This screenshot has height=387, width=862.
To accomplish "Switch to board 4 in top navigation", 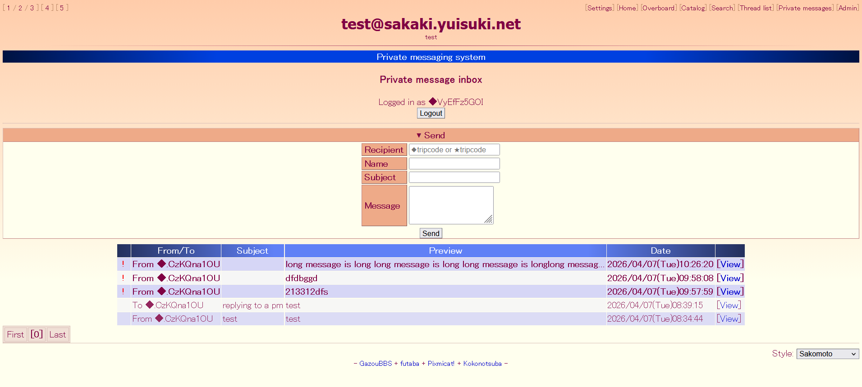I will [x=47, y=8].
